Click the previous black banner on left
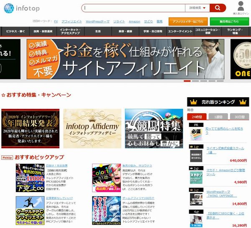Viewport: 251px width, 228px height. click(10, 59)
